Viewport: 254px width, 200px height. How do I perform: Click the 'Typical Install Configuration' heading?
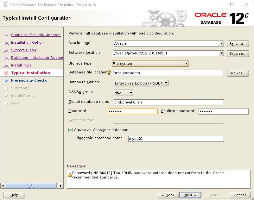pos(37,18)
